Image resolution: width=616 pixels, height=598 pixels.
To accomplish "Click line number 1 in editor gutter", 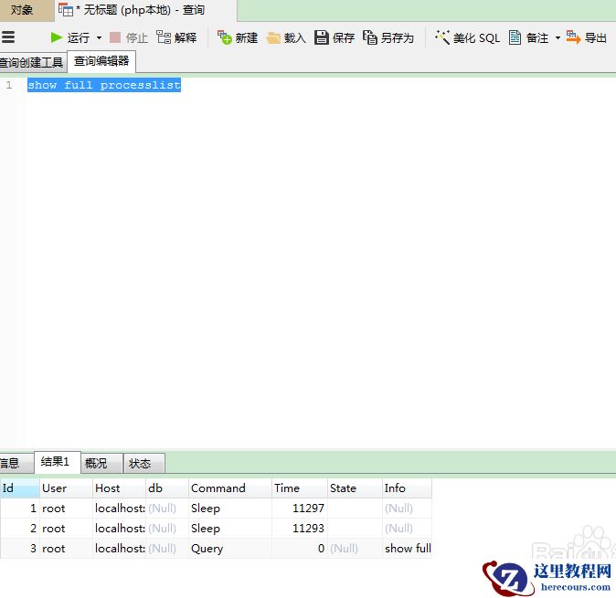I will [x=8, y=85].
